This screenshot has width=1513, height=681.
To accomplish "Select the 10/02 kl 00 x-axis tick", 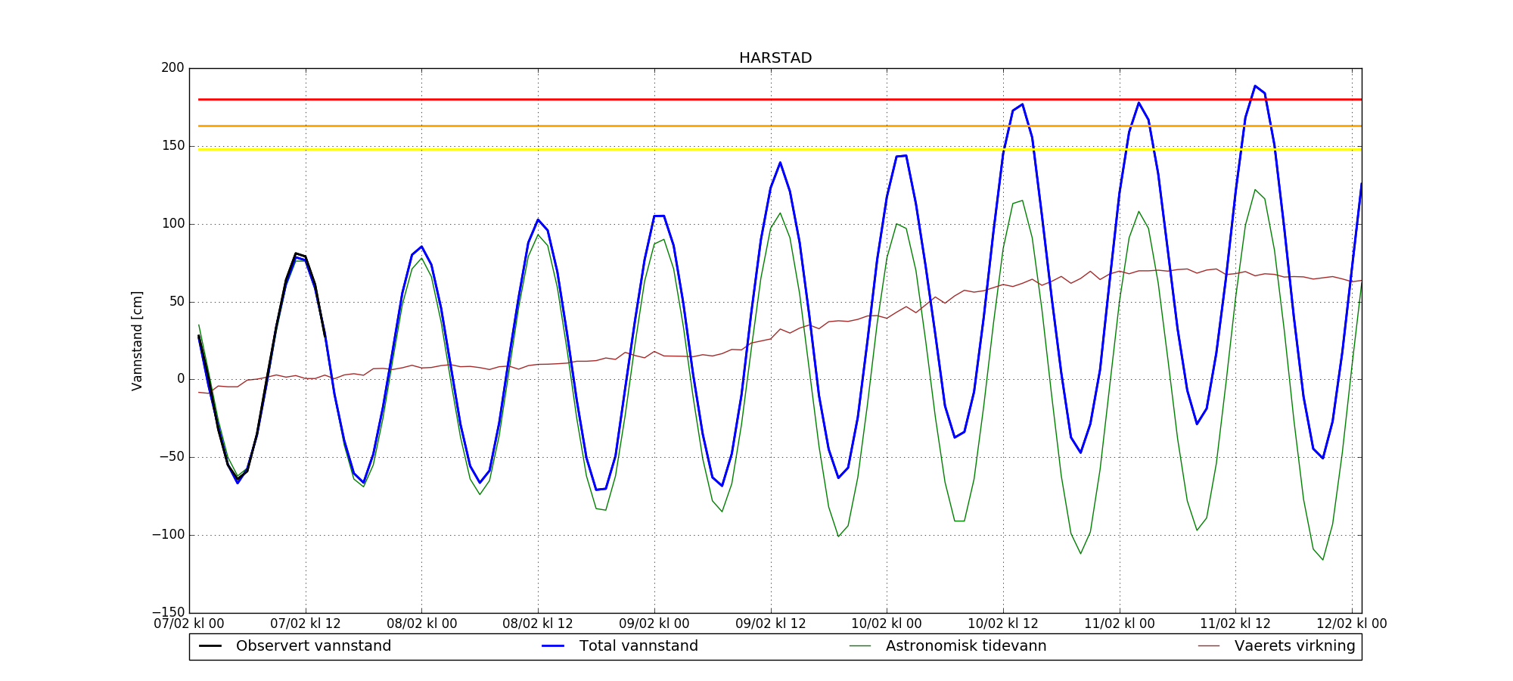I will pos(887,624).
